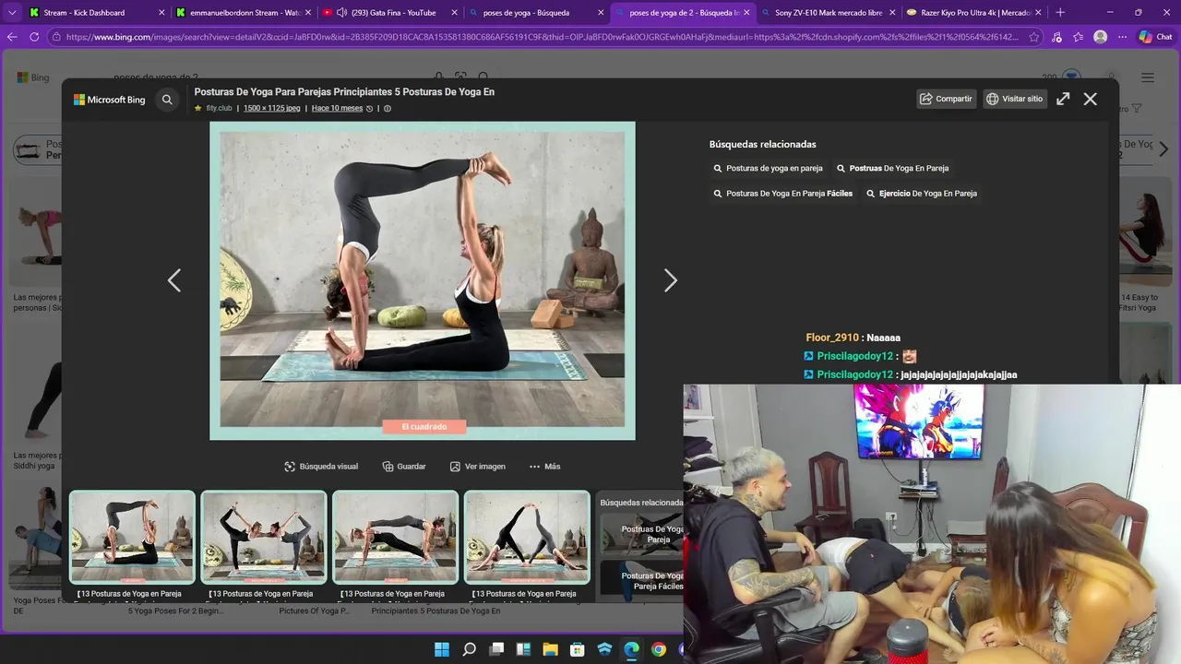
Task: Search related 'Ejercicio De Yoga En Pareja'
Action: click(922, 194)
